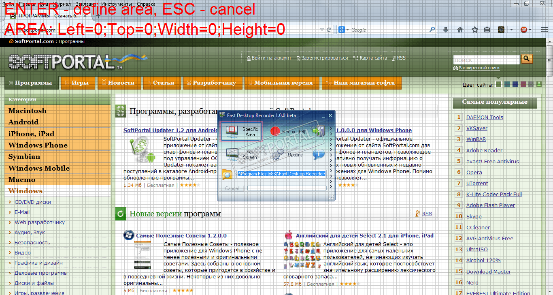Open DAEMON Tools in the popular list
The height and width of the screenshot is (295, 553).
(485, 118)
